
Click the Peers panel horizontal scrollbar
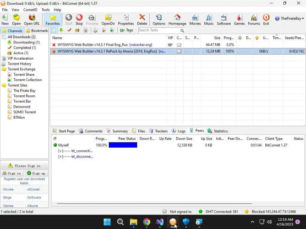[154, 204]
